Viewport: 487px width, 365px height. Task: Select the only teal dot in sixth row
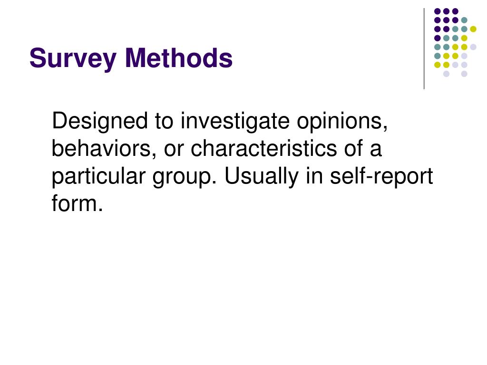[438, 56]
